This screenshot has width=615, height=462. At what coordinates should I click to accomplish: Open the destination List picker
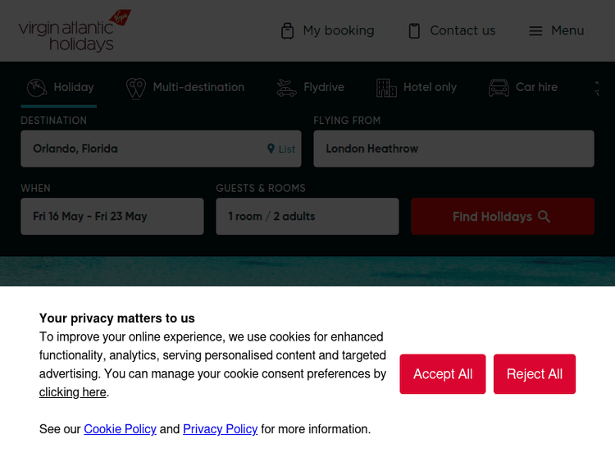pyautogui.click(x=281, y=149)
